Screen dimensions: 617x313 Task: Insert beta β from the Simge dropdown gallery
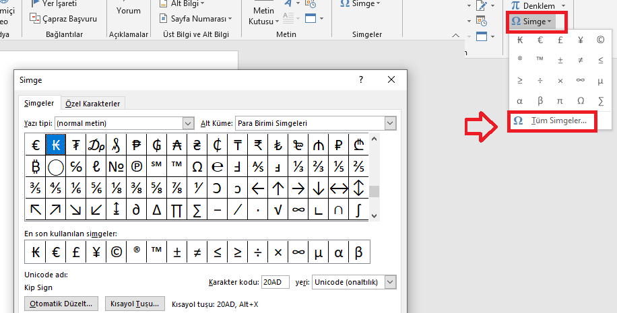[x=540, y=101]
